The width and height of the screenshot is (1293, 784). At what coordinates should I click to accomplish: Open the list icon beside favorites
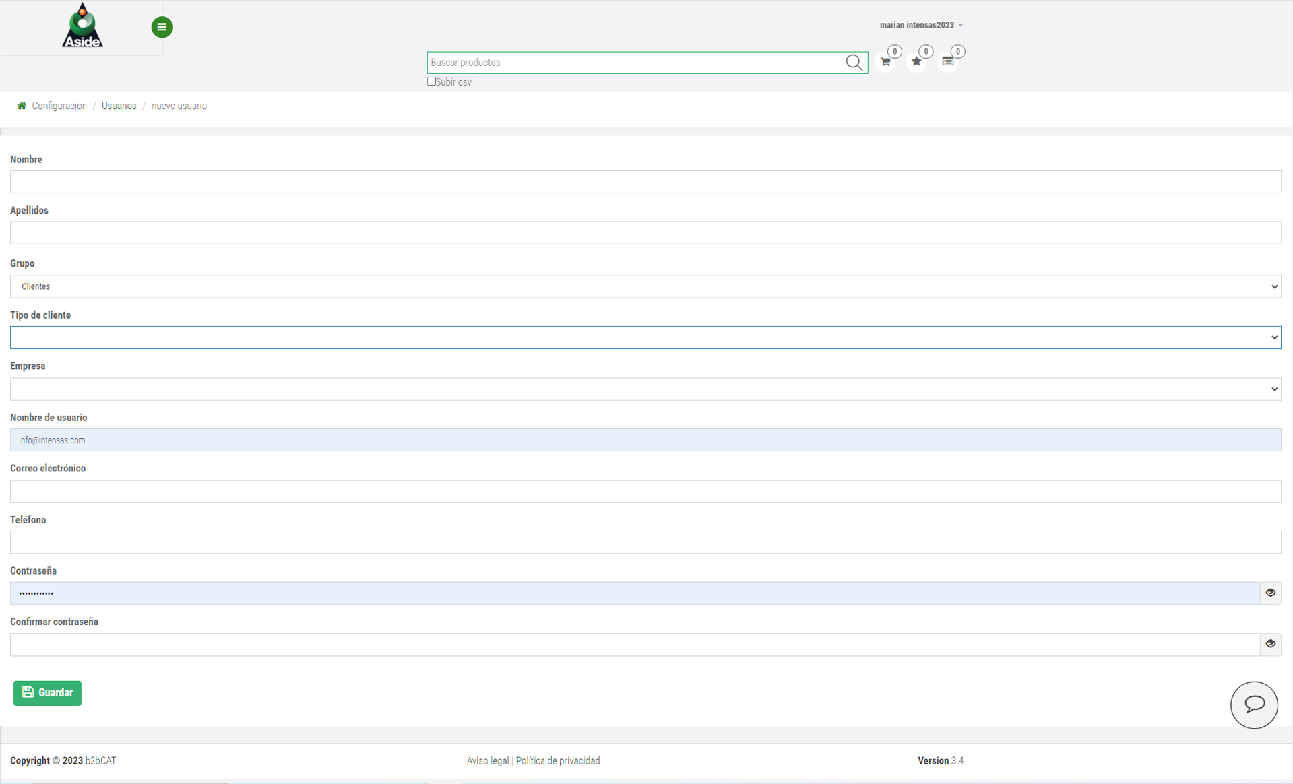tap(947, 62)
